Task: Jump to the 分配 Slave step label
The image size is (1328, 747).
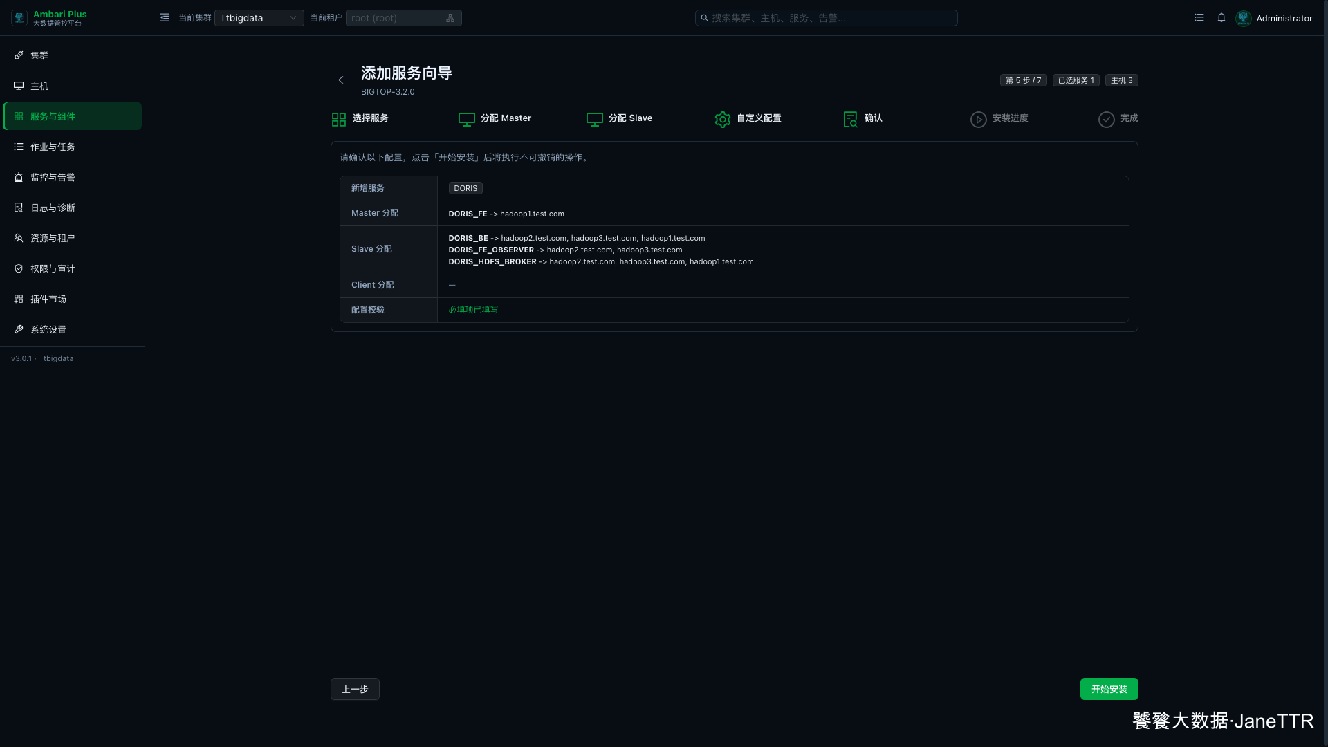Action: tap(631, 118)
